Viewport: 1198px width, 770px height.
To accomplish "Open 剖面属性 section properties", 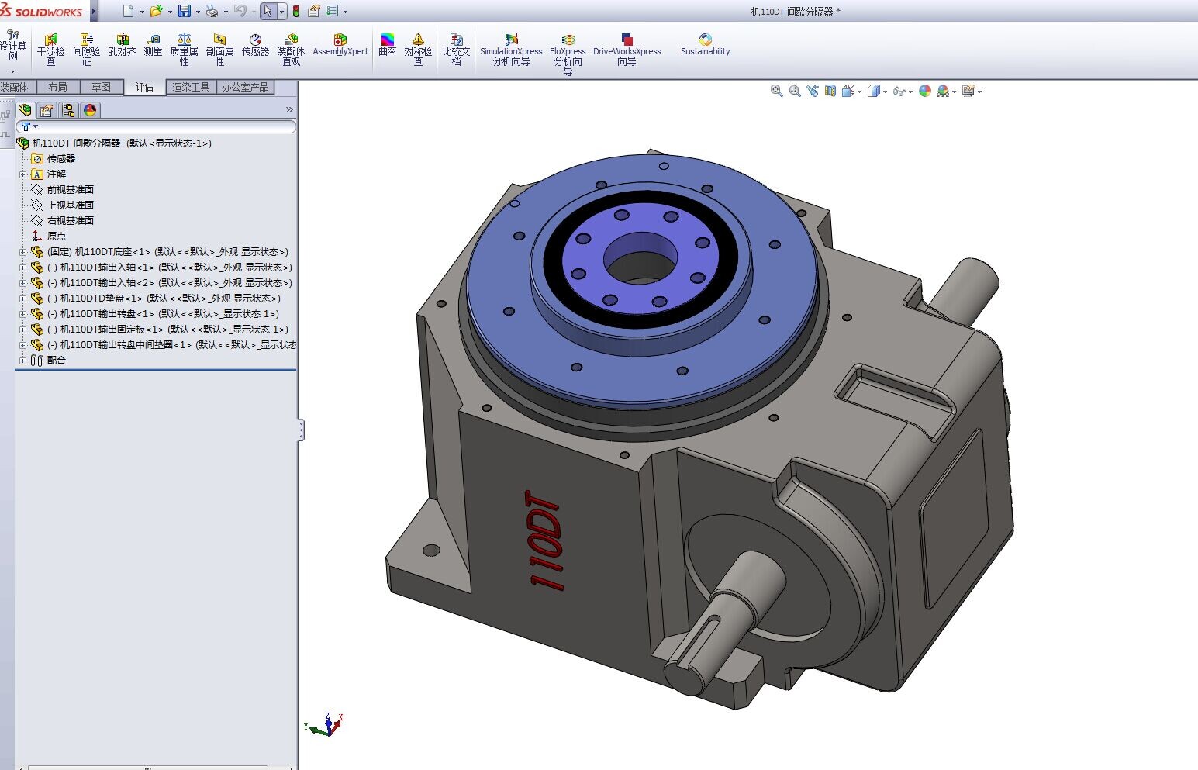I will click(219, 50).
